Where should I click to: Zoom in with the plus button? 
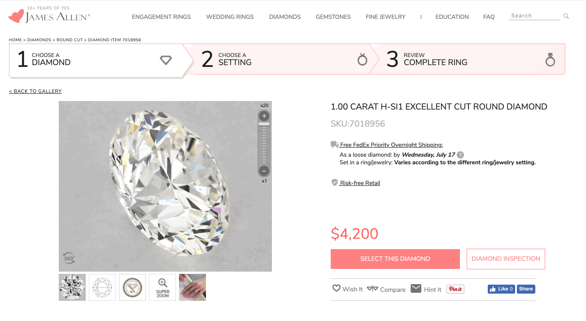click(264, 116)
